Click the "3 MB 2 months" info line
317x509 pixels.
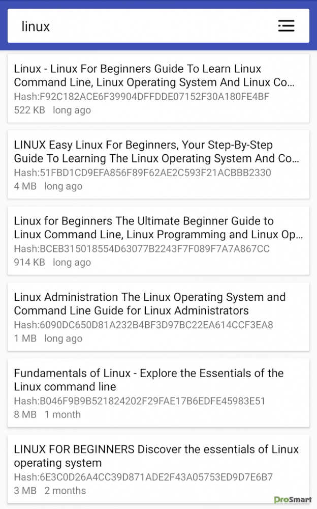click(50, 491)
